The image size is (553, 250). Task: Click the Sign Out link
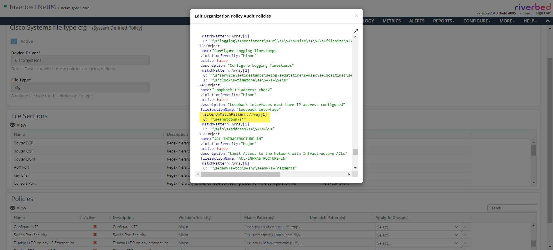coord(543,13)
